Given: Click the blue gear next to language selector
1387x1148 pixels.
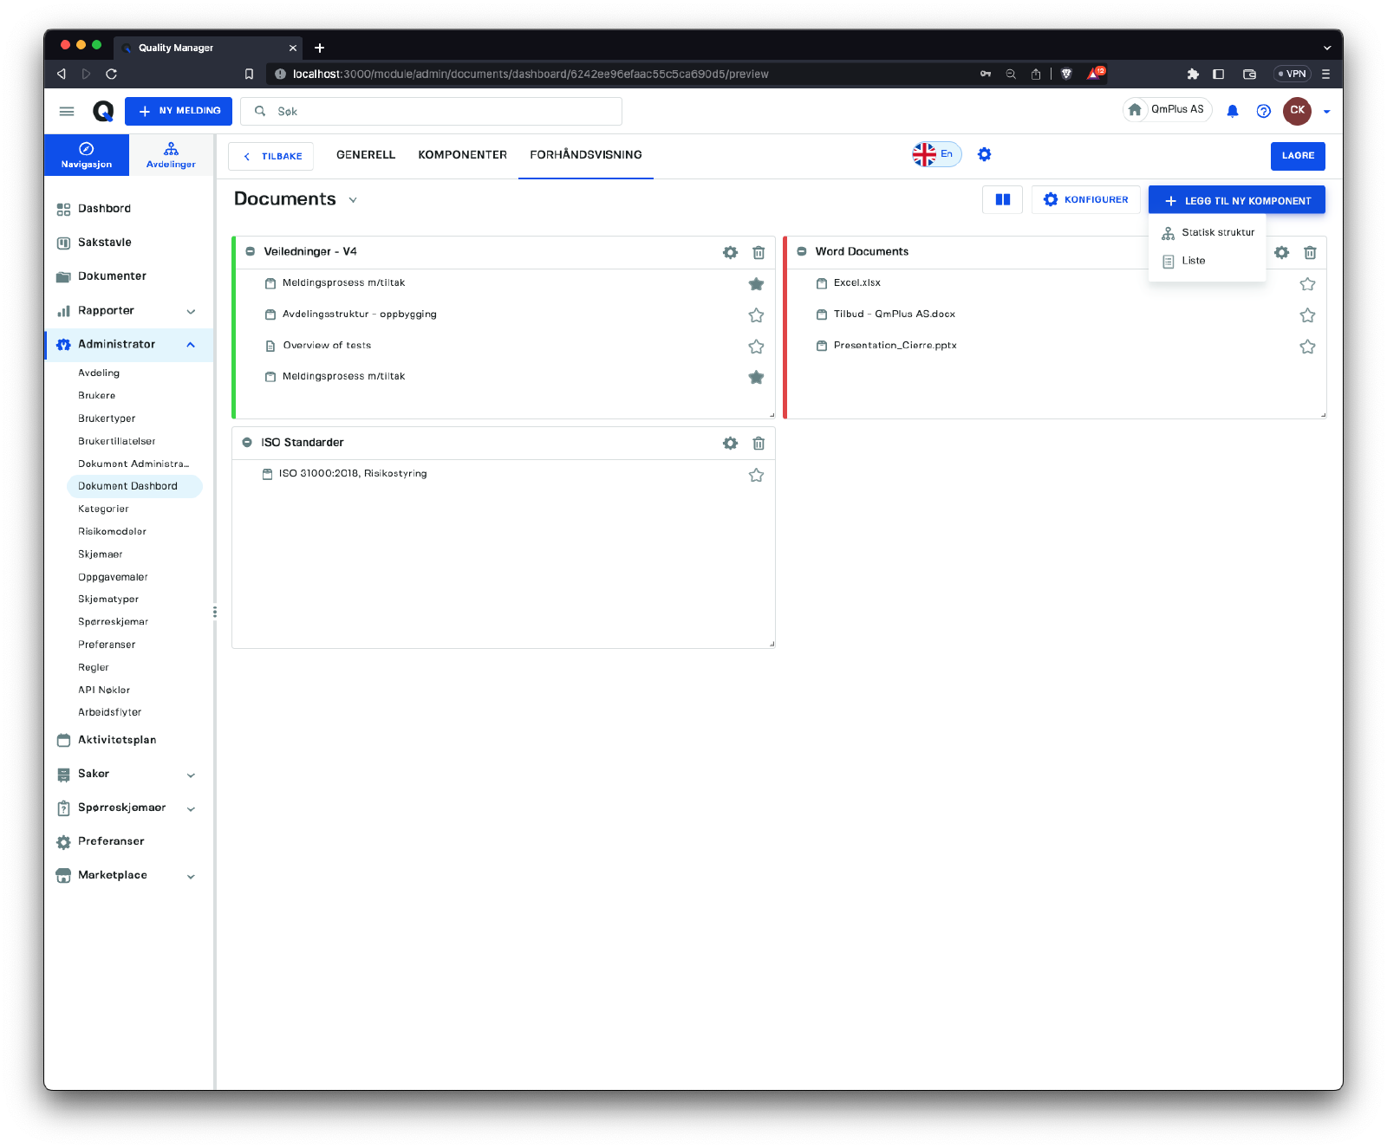Looking at the screenshot, I should pos(984,154).
